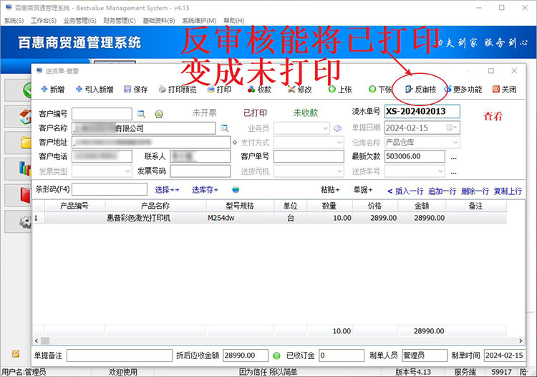This screenshot has height=377, width=537.
Task: Click the 条形码(F4) input field
Action: 110,189
